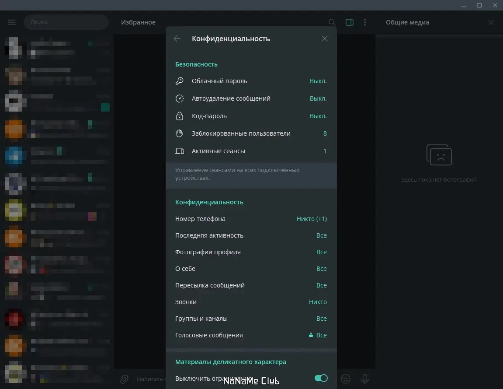Open Код-пароль setting
This screenshot has width=503, height=389.
[251, 116]
